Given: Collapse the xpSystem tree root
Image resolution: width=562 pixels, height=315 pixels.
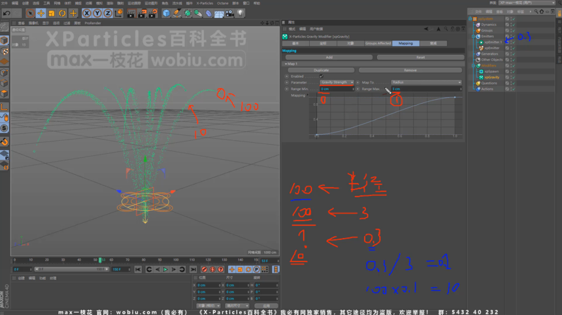Looking at the screenshot, I should [470, 19].
